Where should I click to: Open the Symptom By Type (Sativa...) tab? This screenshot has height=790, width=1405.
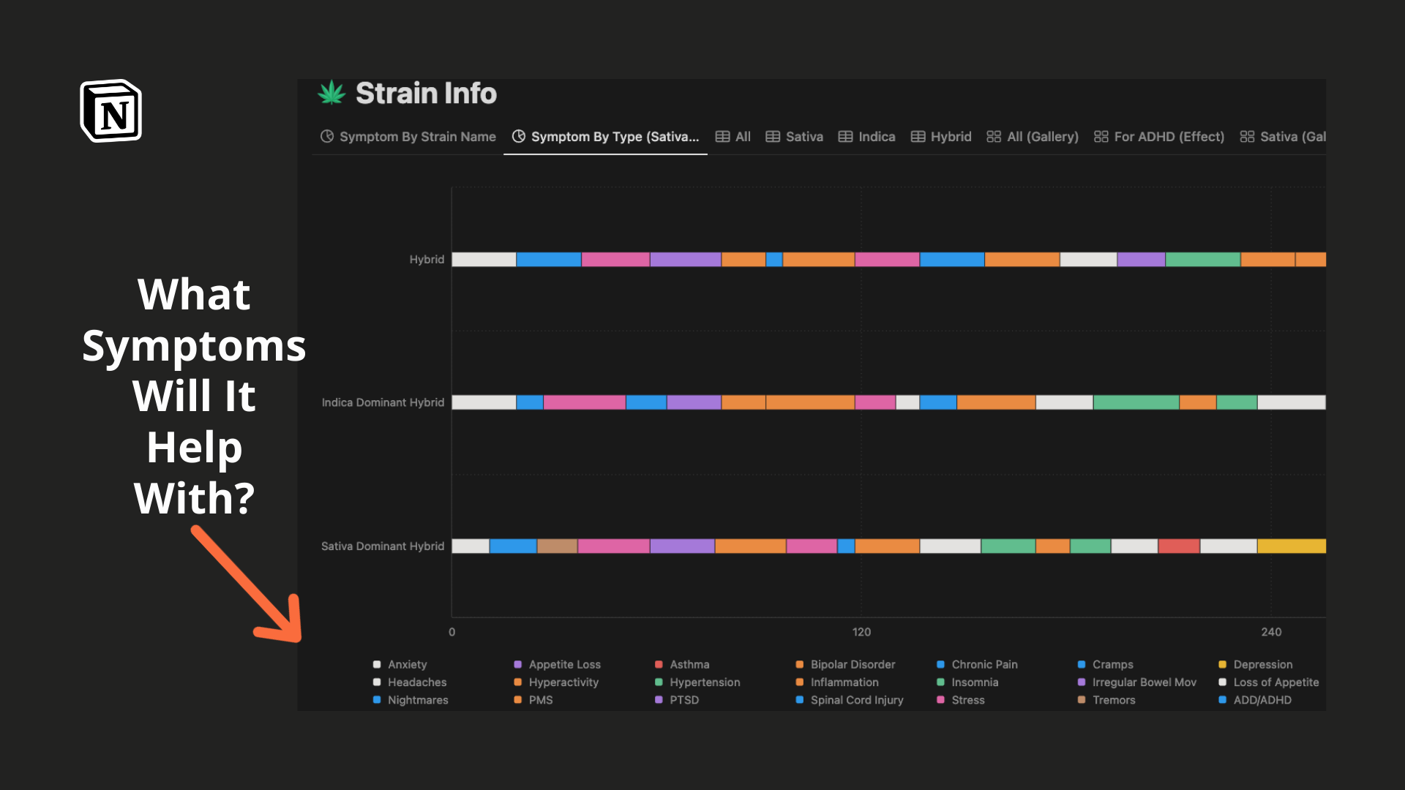click(x=614, y=137)
